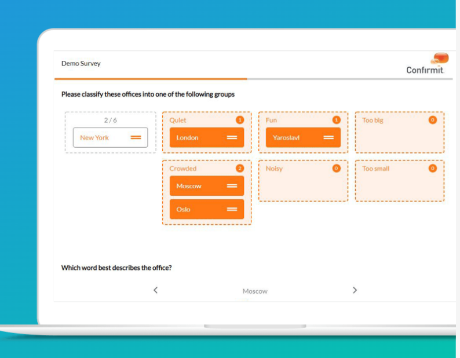The image size is (460, 358).
Task: Click the drag handle on London card
Action: 232,138
